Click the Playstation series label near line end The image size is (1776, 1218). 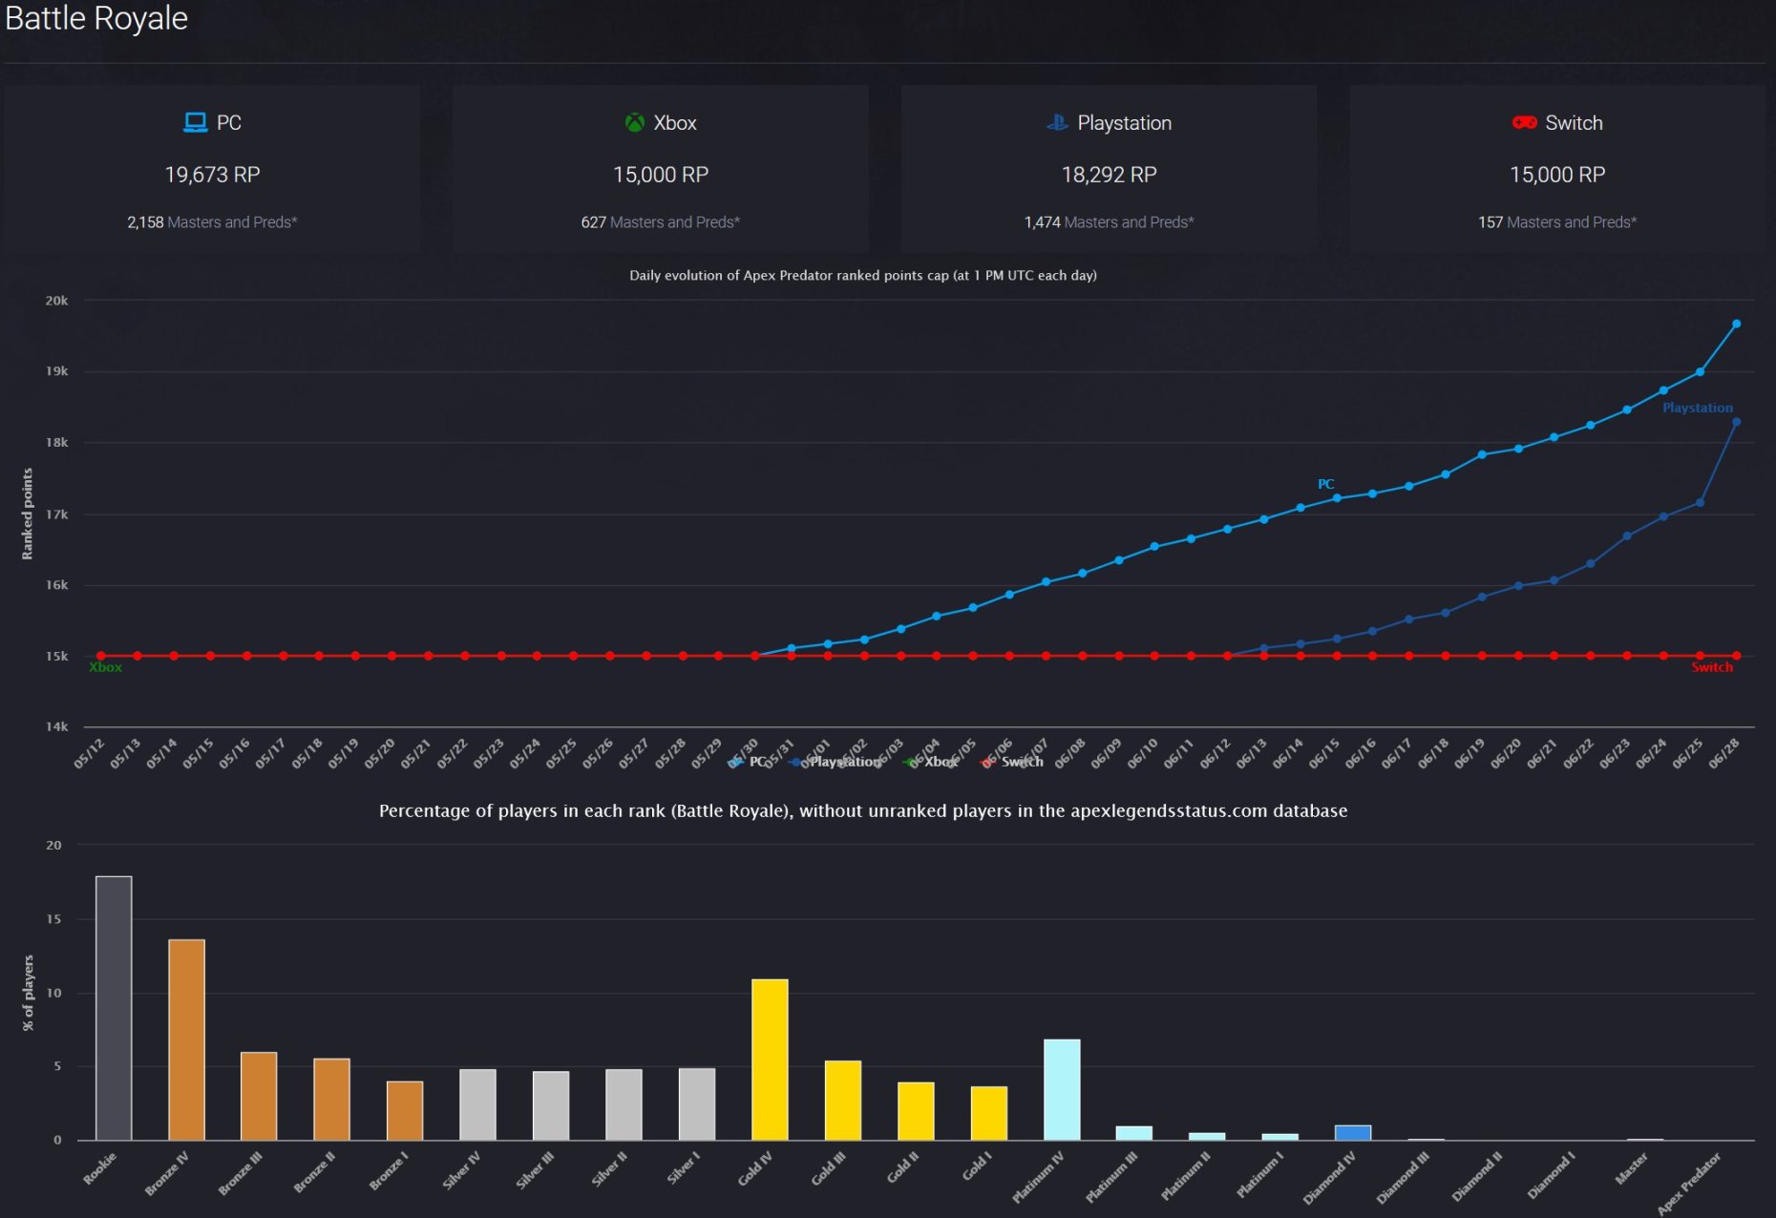coord(1697,408)
